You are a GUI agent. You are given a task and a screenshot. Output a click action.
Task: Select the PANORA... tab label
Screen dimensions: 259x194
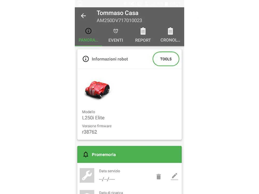coord(88,40)
